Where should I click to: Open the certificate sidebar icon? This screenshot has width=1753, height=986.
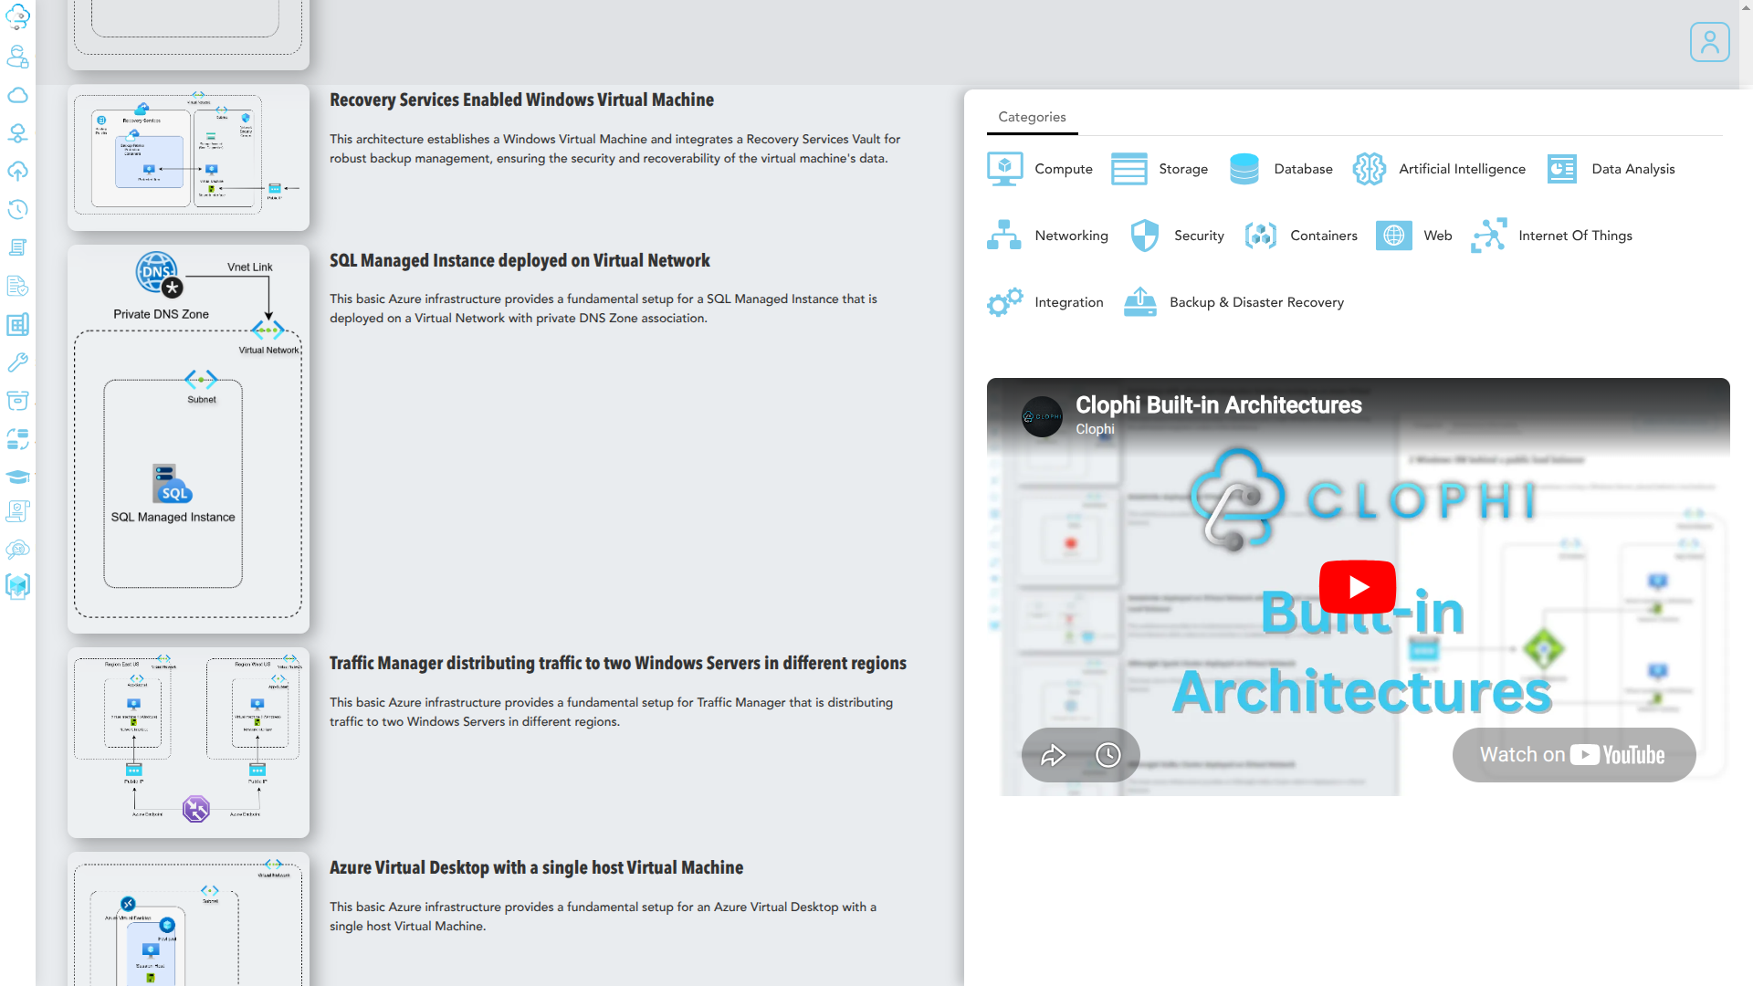point(17,511)
